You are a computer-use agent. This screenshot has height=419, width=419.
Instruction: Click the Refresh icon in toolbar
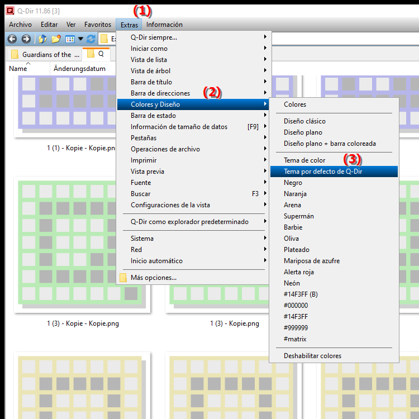tap(91, 39)
